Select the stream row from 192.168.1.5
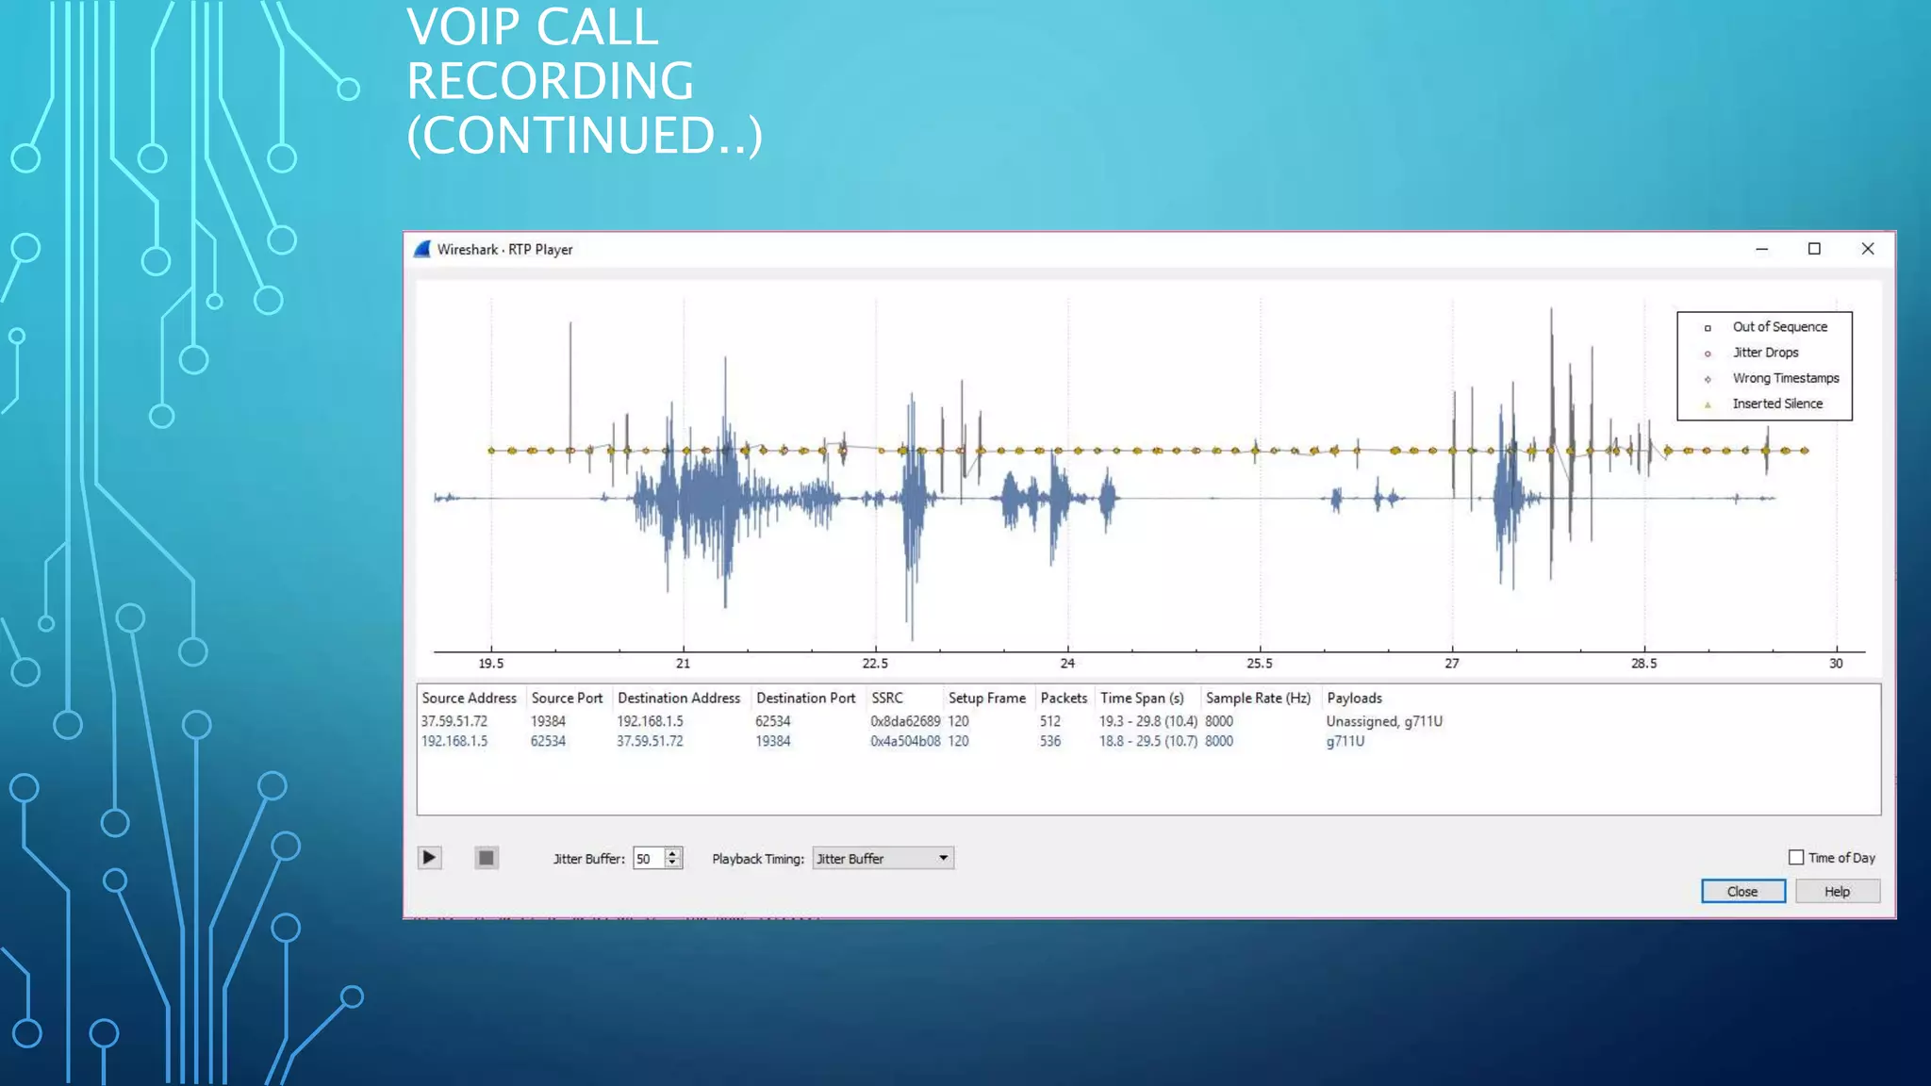The width and height of the screenshot is (1931, 1086). click(x=454, y=742)
